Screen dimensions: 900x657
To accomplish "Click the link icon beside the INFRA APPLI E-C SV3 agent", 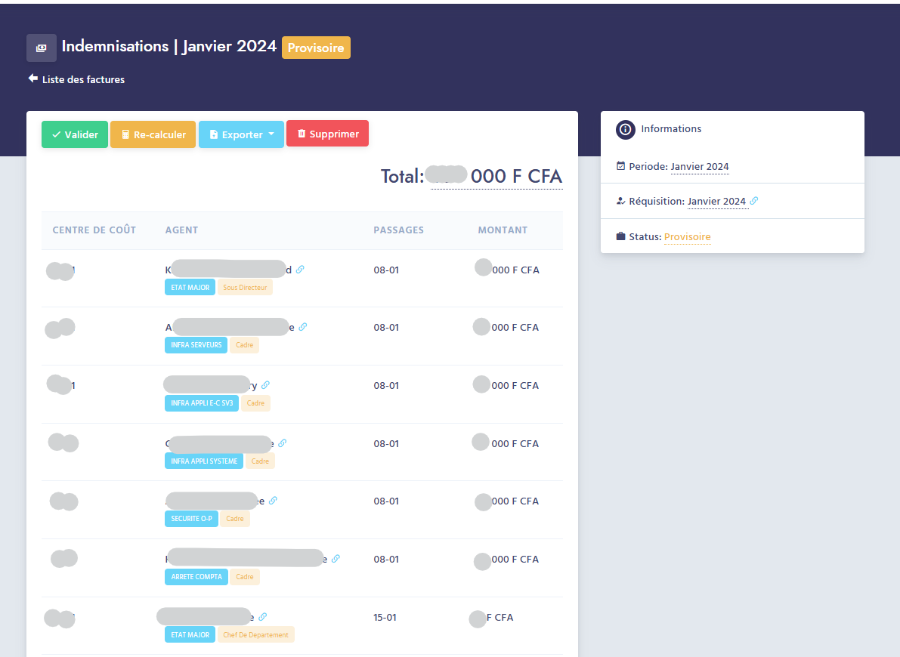I will (265, 385).
